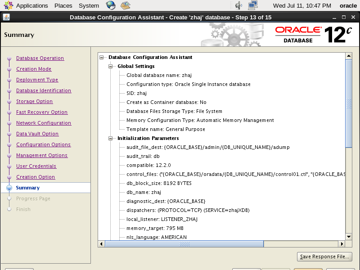
Task: Click the network connection monitors icon
Action: [x=253, y=5]
